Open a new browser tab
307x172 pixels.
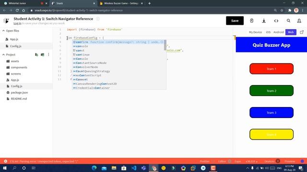tap(149, 3)
